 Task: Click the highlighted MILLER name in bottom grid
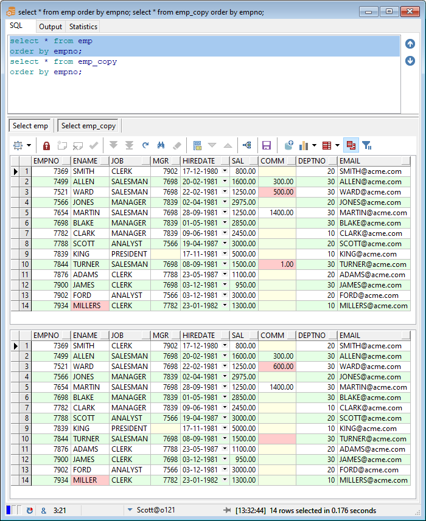point(90,480)
